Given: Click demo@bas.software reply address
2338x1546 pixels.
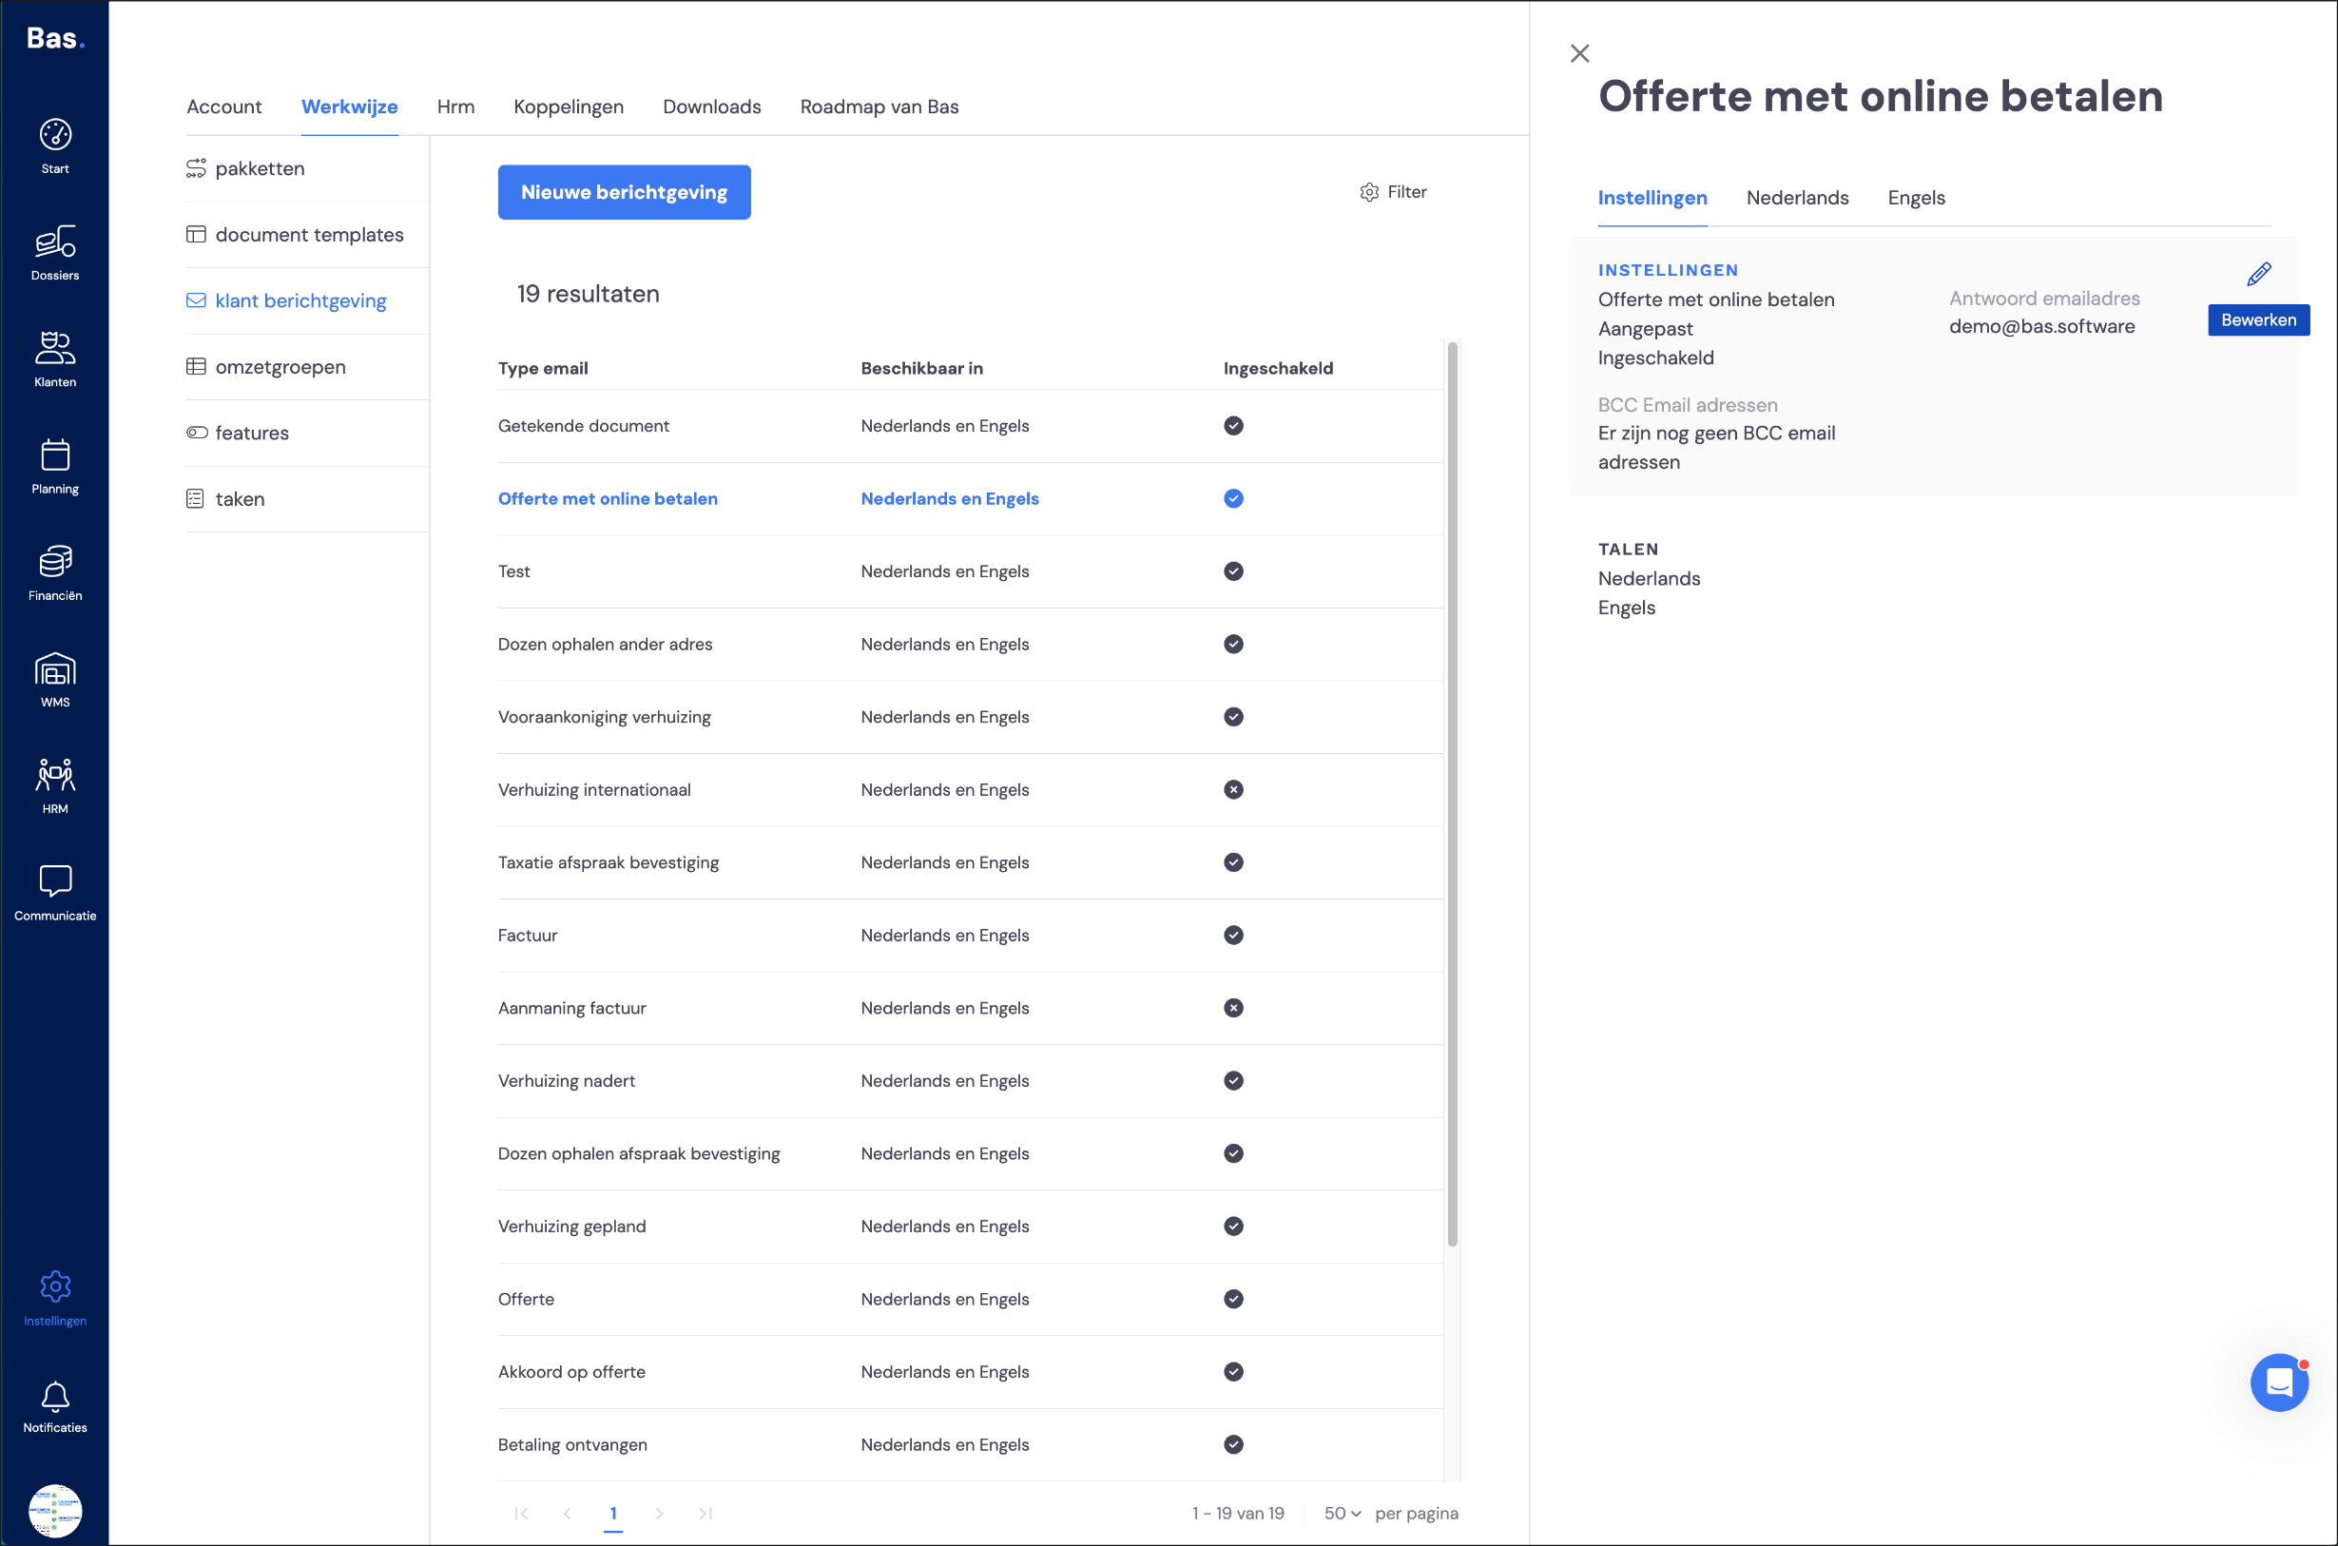Looking at the screenshot, I should point(2041,326).
